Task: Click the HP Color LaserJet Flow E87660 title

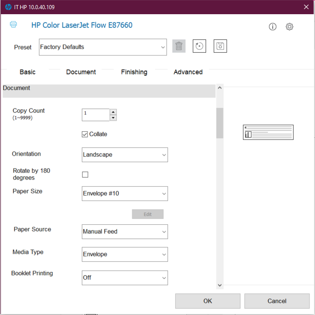Action: [x=82, y=25]
